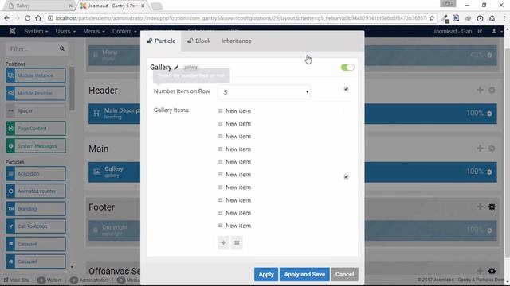Click the seventh New item drag handle
This screenshot has height=286, width=510.
[x=220, y=187]
